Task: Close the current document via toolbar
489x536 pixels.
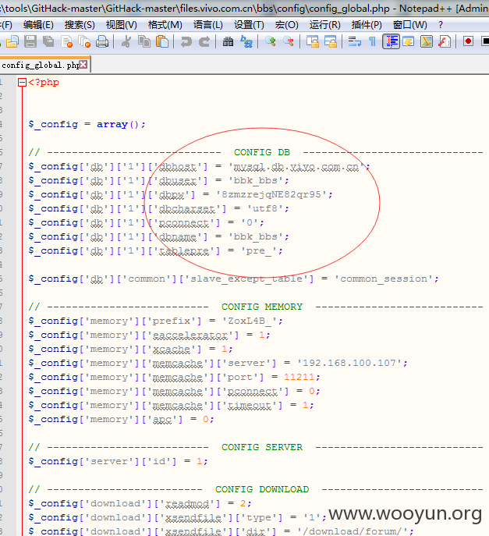Action: [66, 41]
